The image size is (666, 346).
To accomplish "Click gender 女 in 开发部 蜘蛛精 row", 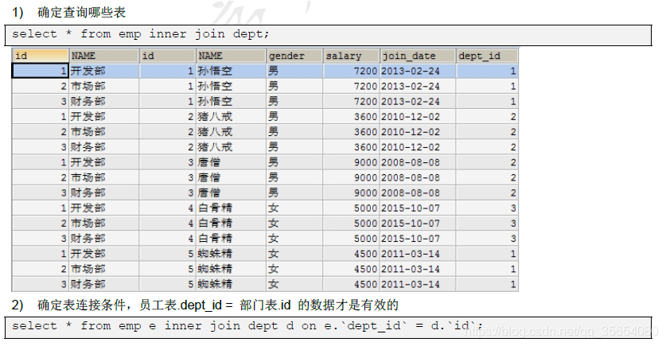I will click(x=273, y=254).
